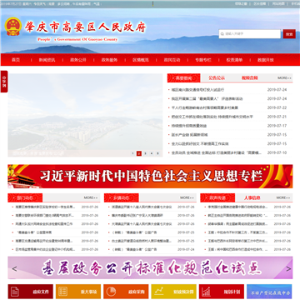Select the 部门动态 tab
This screenshot has height=300, width=300.
(x=25, y=197)
